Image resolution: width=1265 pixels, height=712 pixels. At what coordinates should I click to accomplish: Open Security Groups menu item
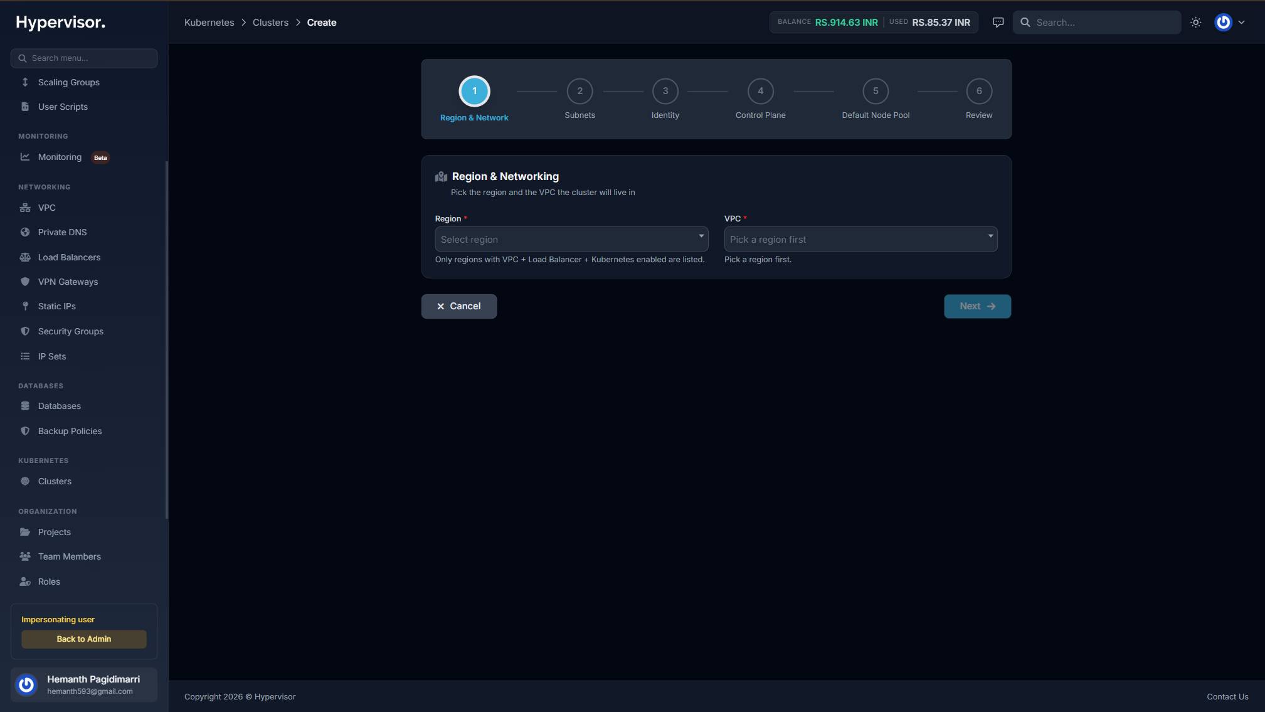[x=84, y=331]
